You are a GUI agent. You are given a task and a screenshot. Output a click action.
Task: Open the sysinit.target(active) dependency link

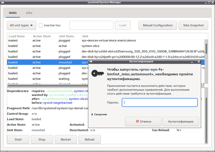point(58,103)
